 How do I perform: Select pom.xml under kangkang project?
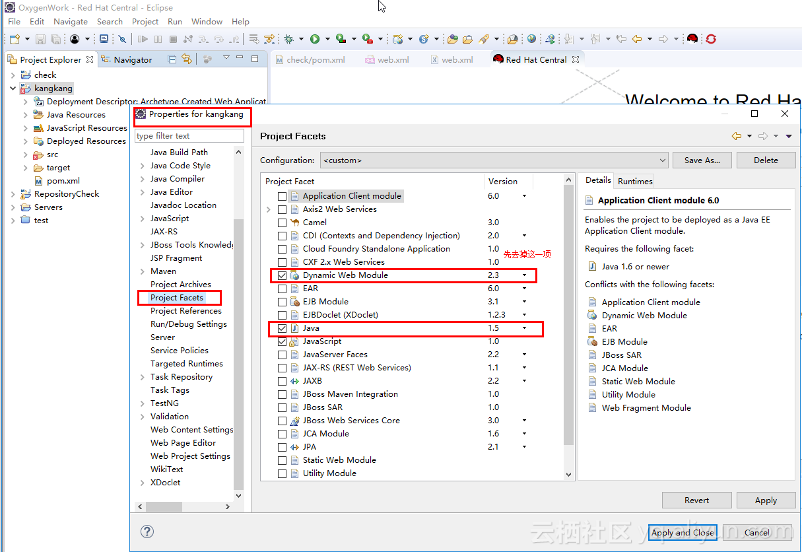point(63,181)
